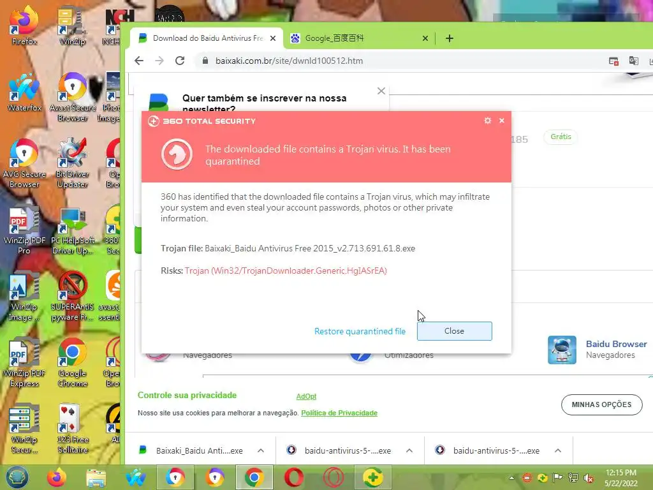The image size is (653, 490).
Task: Select the Download do Baidu Antivirus tab
Action: point(206,38)
